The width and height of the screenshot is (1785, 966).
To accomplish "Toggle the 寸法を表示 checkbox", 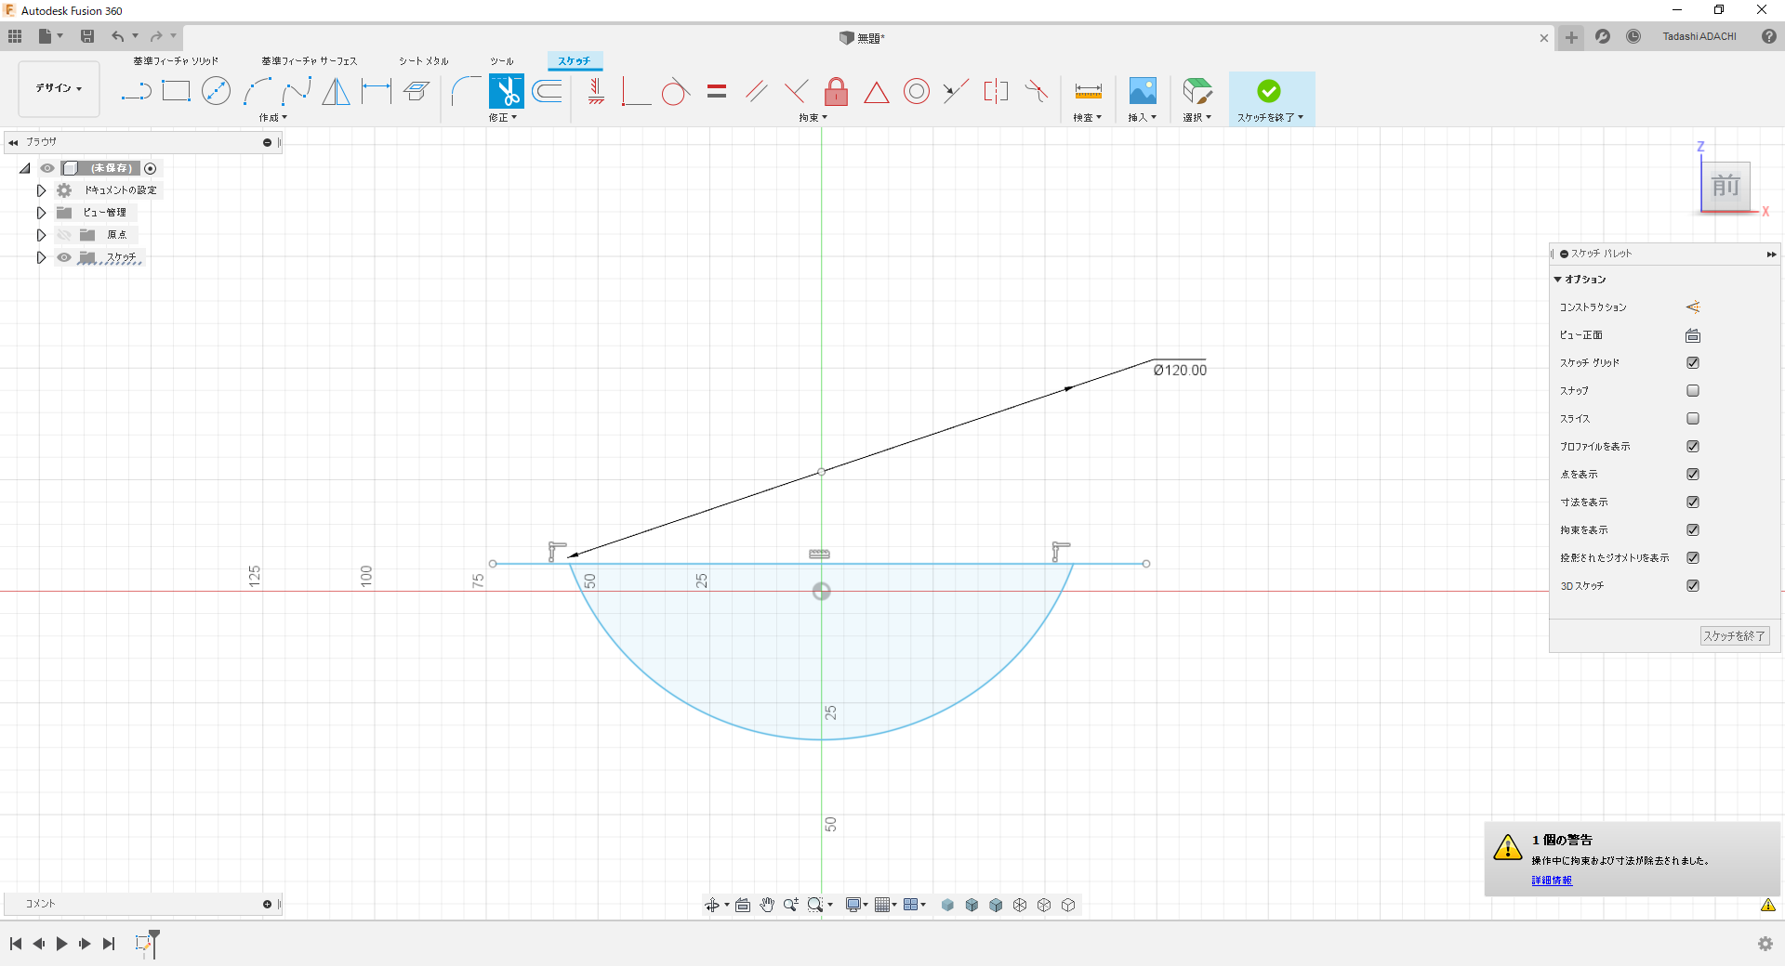I will [x=1693, y=503].
